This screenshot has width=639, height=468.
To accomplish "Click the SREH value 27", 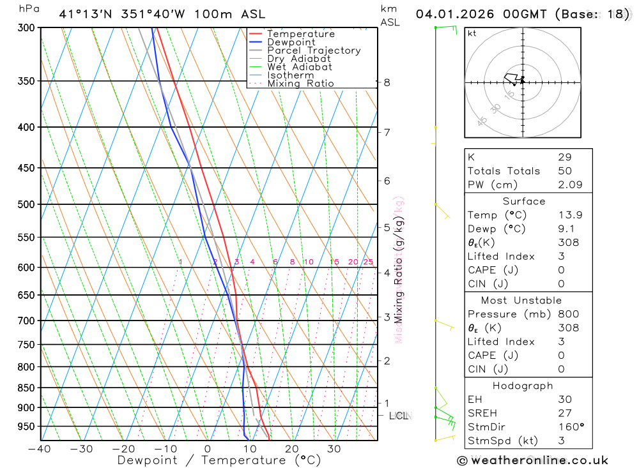I will click(565, 414).
